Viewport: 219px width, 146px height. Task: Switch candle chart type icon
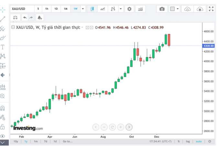92,9
